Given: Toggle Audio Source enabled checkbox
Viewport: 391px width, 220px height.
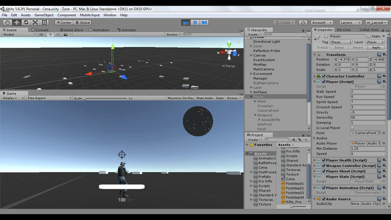Looking at the screenshot, I should click(324, 199).
